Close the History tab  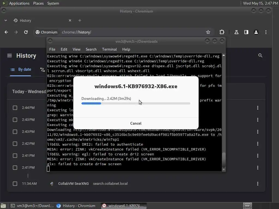click(70, 20)
